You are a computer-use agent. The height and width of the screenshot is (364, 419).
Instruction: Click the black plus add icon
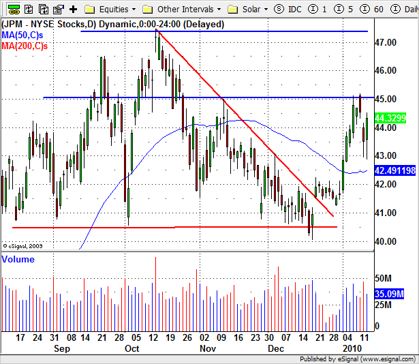73,10
